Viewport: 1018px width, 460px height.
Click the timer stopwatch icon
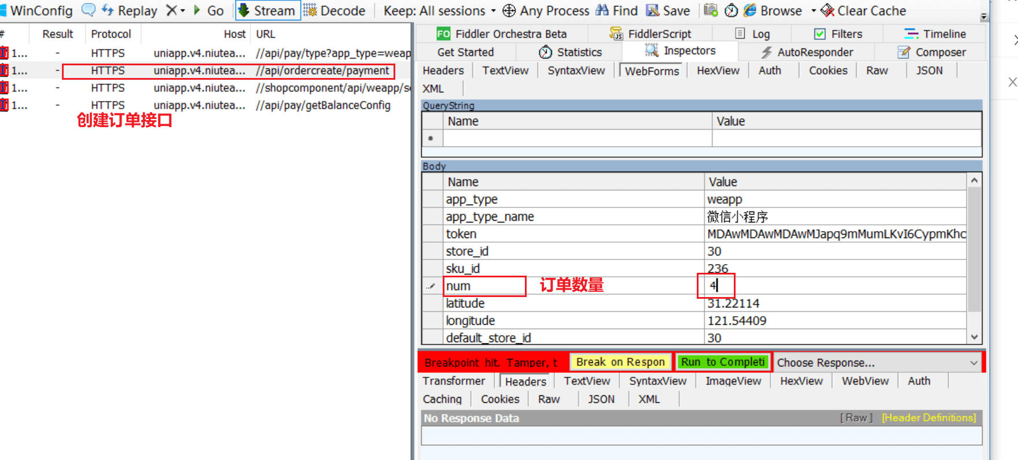(x=732, y=10)
